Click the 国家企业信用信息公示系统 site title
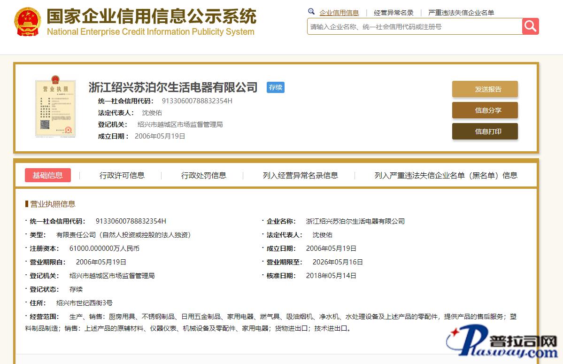Image resolution: width=563 pixels, height=364 pixels. coord(151,17)
